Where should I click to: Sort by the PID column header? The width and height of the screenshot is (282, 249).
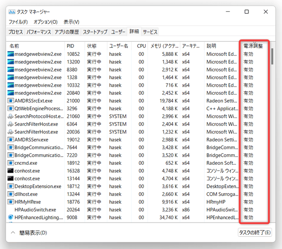click(70, 46)
